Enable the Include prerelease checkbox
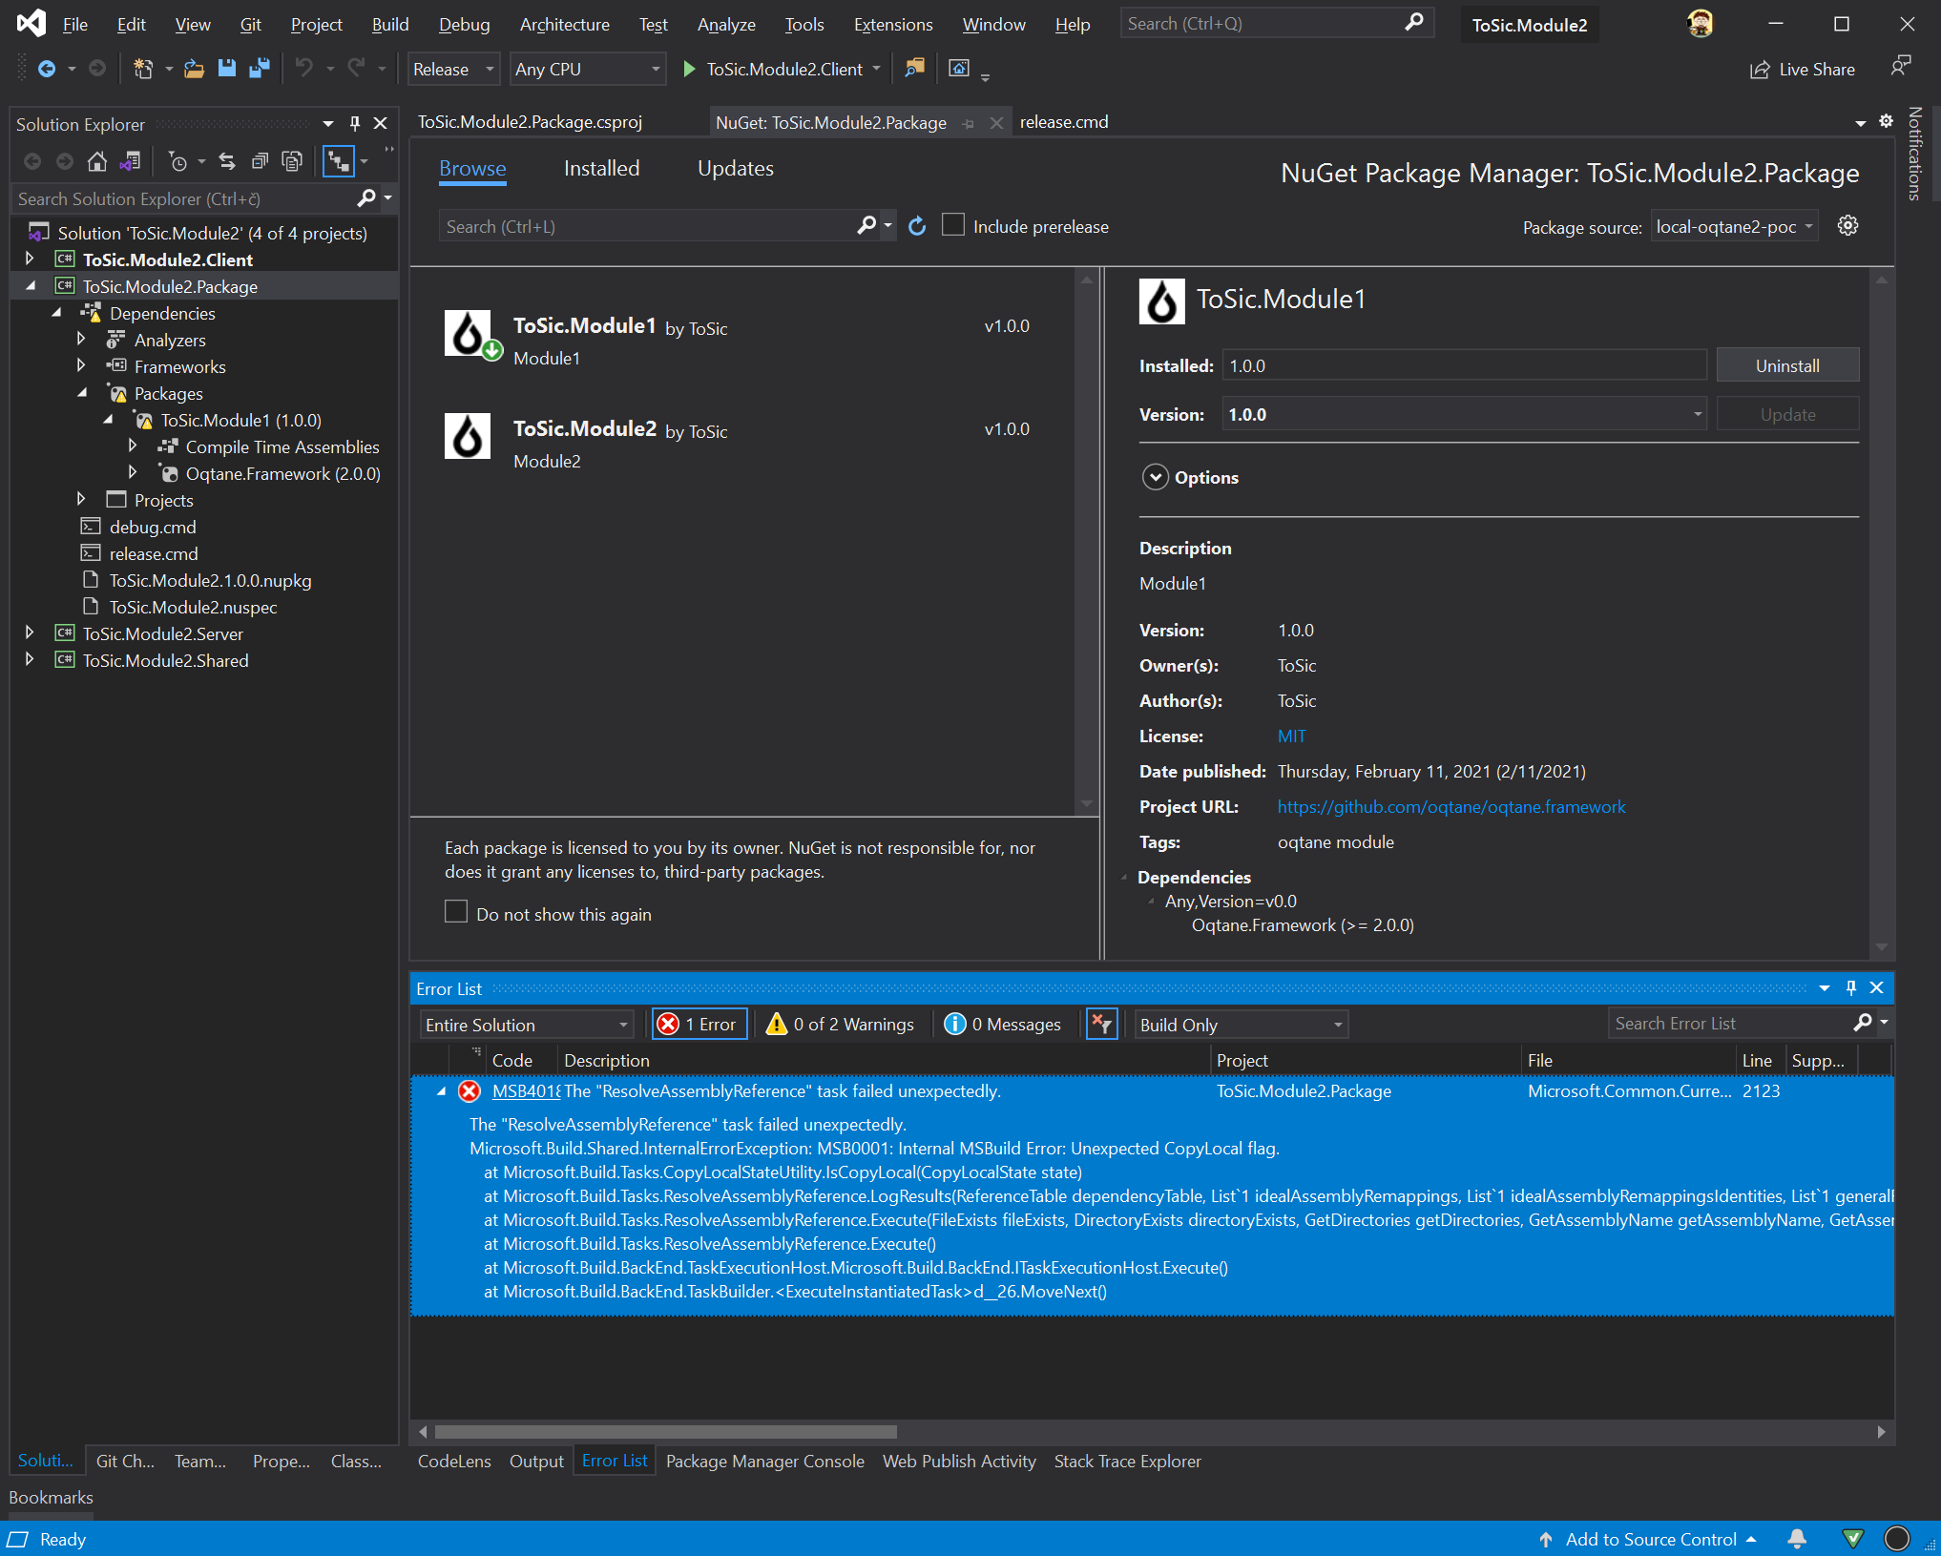 (953, 225)
